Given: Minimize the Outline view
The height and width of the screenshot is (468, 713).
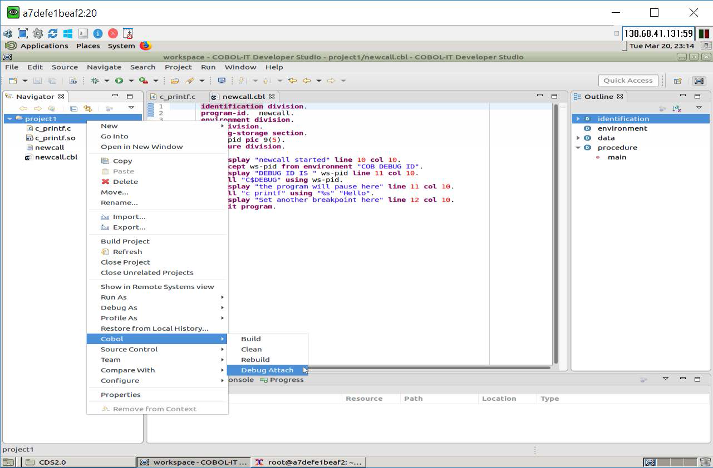Looking at the screenshot, I should point(683,96).
